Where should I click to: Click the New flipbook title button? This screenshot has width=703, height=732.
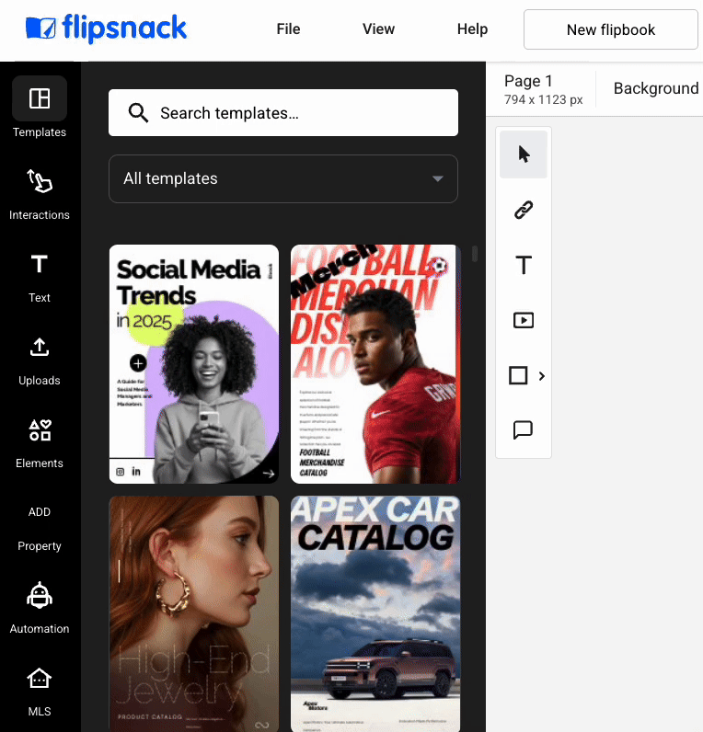pos(610,29)
